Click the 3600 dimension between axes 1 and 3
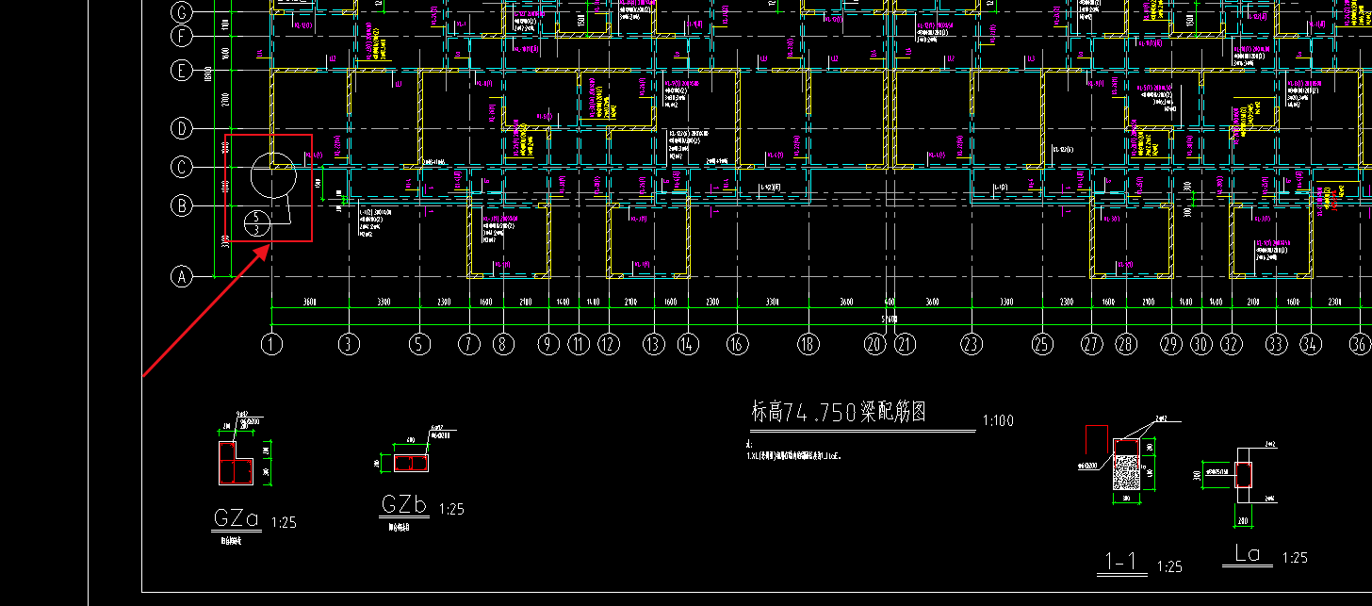Viewport: 1372px width, 606px height. click(x=310, y=303)
